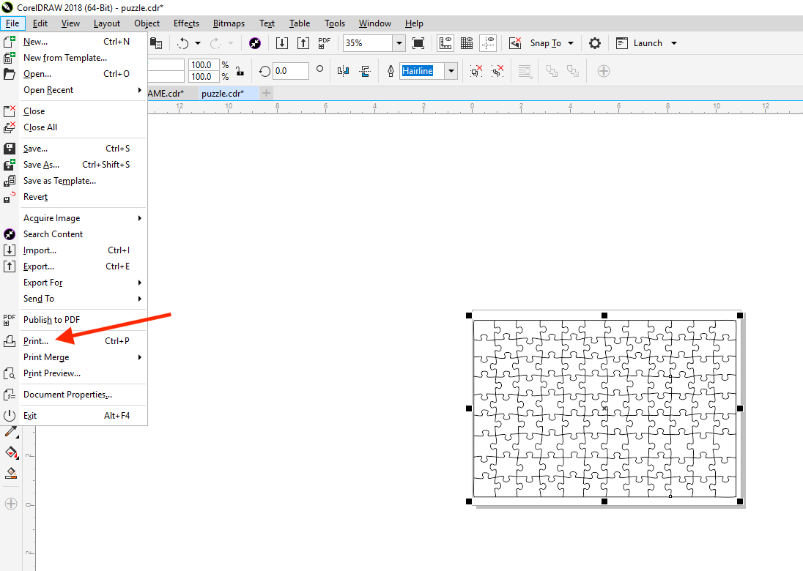Toggle the Show Guidelines icon

(x=488, y=43)
